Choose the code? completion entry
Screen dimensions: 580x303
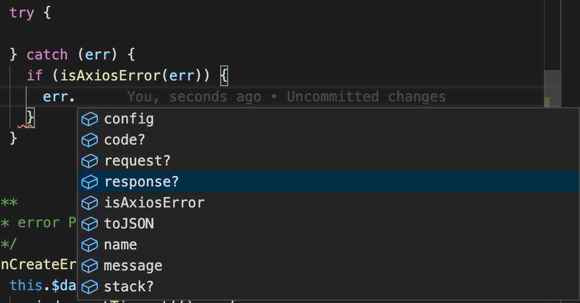pos(328,140)
